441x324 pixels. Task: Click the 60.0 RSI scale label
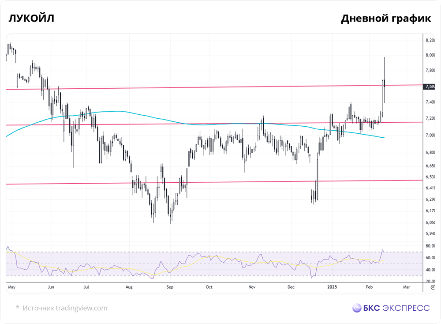[x=430, y=258]
